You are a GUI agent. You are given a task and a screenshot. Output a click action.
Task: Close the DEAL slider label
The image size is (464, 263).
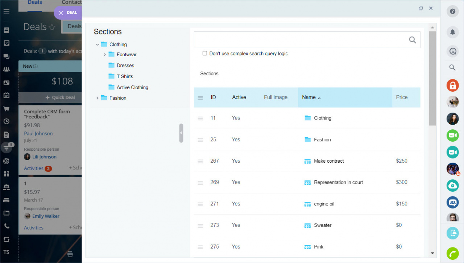pos(61,13)
